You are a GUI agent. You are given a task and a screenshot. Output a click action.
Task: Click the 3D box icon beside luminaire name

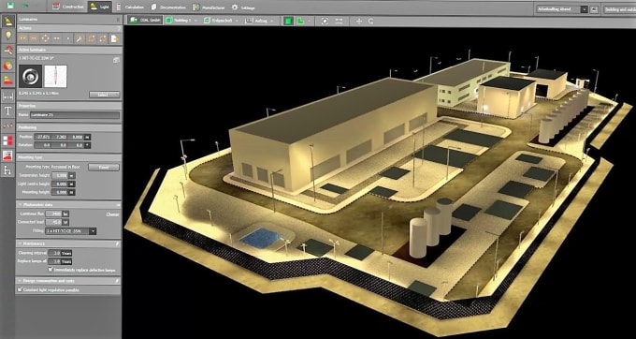click(x=116, y=60)
